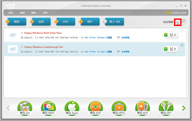This screenshot has width=192, height=121.
Task: Click the speaker icon in the Both Sides Now row
Action: pyautogui.click(x=82, y=38)
